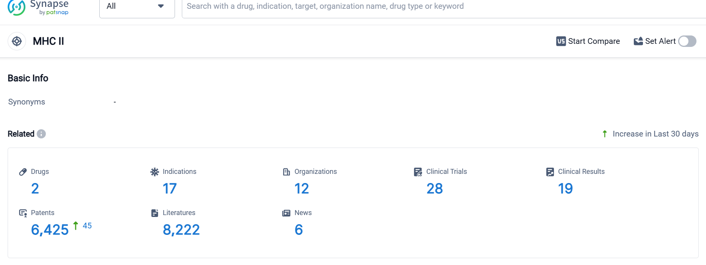Click the 45 patents increase indicator
706x265 pixels.
(87, 226)
